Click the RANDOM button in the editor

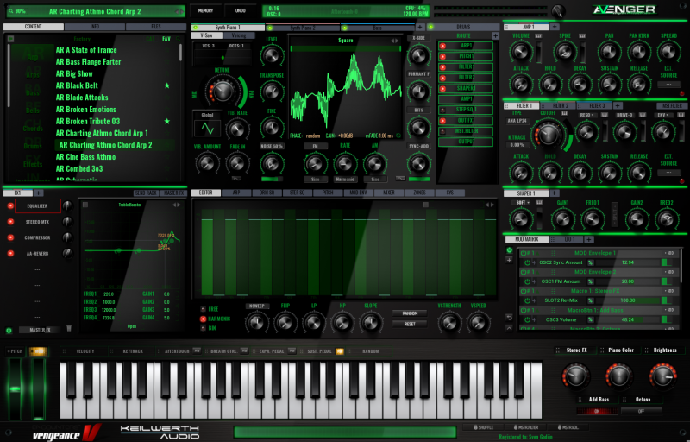(x=410, y=313)
